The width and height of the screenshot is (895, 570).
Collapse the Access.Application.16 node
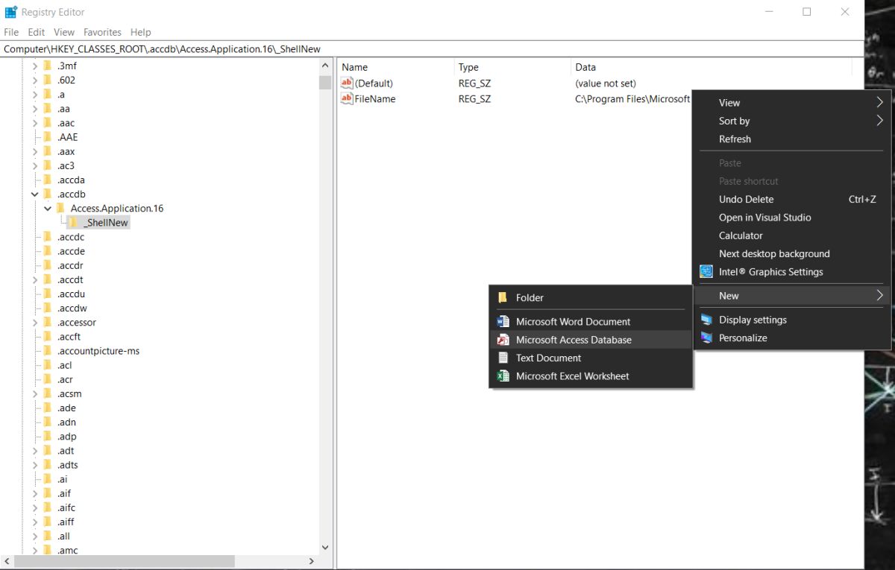click(48, 208)
